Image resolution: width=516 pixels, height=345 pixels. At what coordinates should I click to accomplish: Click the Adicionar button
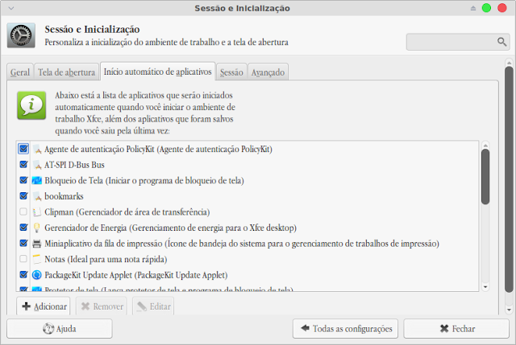click(44, 306)
